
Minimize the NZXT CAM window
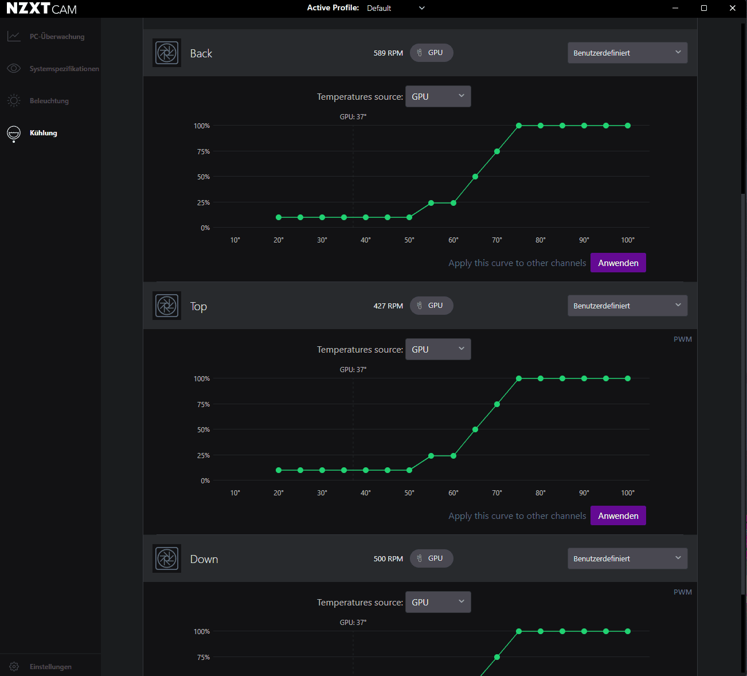[675, 8]
